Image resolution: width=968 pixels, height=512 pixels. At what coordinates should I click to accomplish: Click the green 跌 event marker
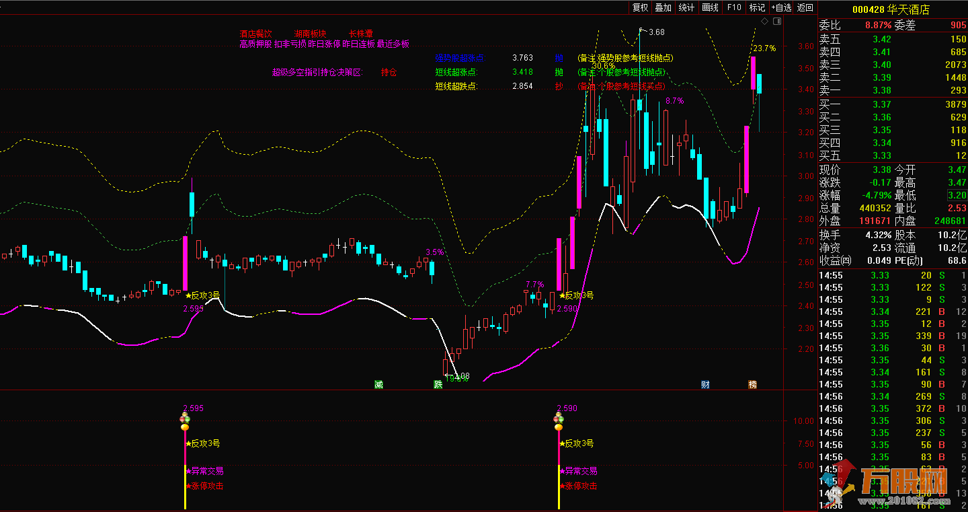coord(438,385)
